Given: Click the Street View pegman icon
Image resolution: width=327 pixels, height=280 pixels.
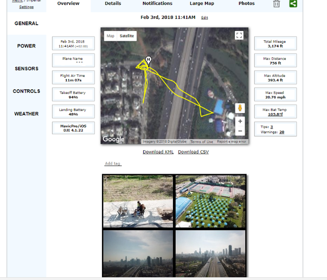Looking at the screenshot, I should [x=240, y=108].
